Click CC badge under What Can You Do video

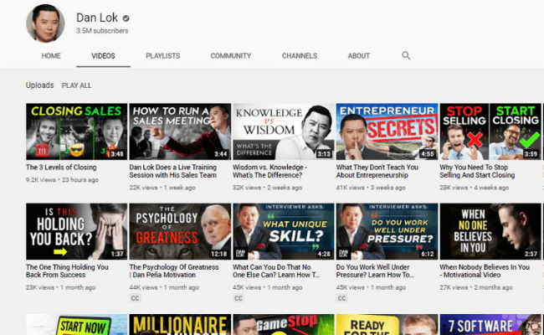click(x=239, y=298)
